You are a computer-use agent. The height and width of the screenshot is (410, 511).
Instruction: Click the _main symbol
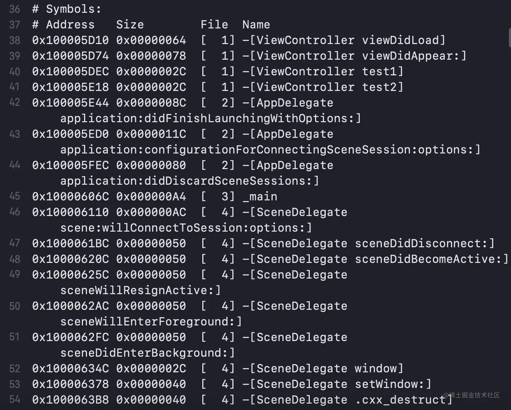[x=260, y=196]
